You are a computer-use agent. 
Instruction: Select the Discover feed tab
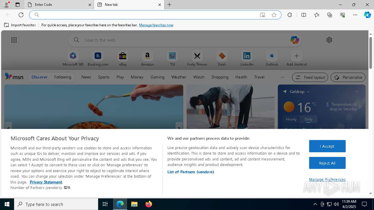tap(39, 77)
